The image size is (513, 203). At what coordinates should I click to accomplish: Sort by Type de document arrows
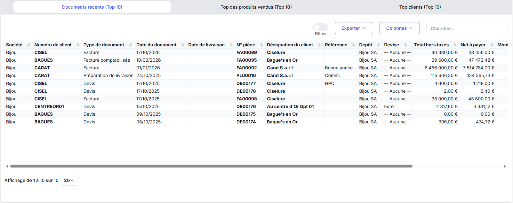[x=131, y=45]
